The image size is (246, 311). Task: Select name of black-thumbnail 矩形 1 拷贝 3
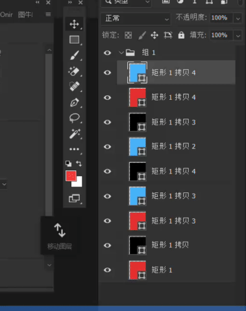coord(173,122)
